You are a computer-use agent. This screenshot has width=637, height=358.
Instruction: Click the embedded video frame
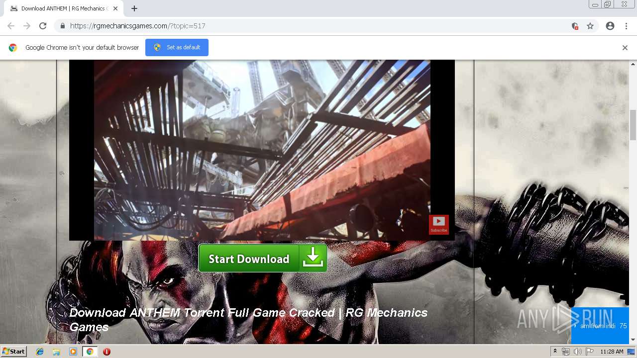pyautogui.click(x=262, y=150)
